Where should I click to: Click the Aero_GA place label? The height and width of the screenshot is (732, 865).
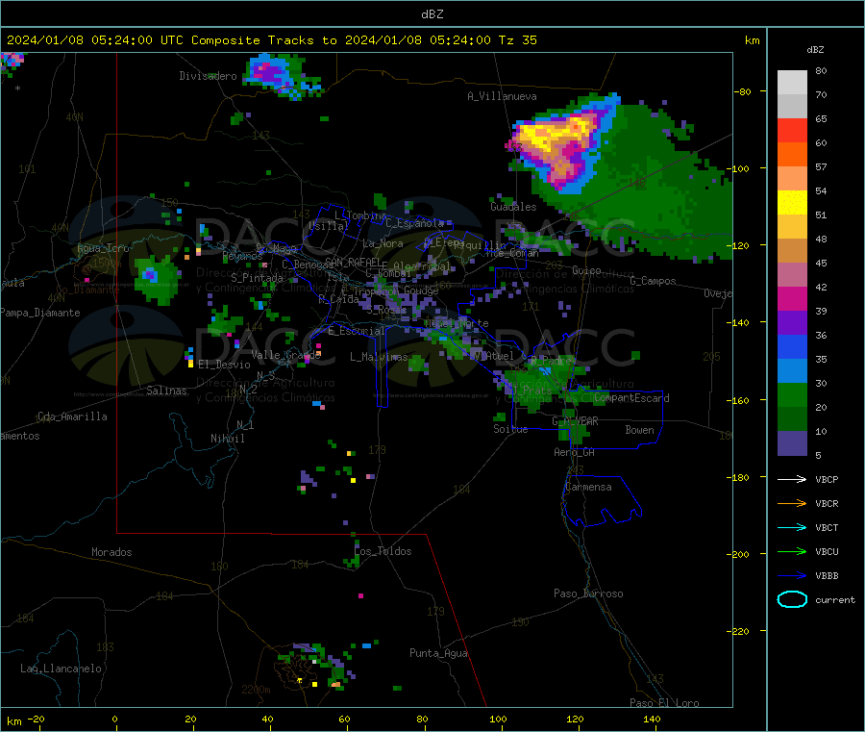tap(575, 452)
